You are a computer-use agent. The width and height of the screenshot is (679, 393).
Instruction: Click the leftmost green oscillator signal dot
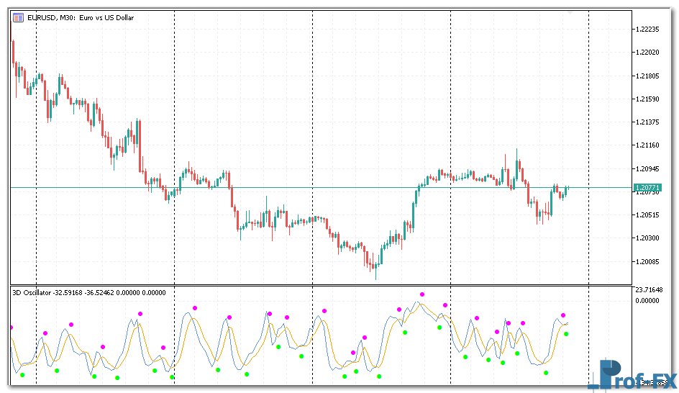(x=22, y=374)
